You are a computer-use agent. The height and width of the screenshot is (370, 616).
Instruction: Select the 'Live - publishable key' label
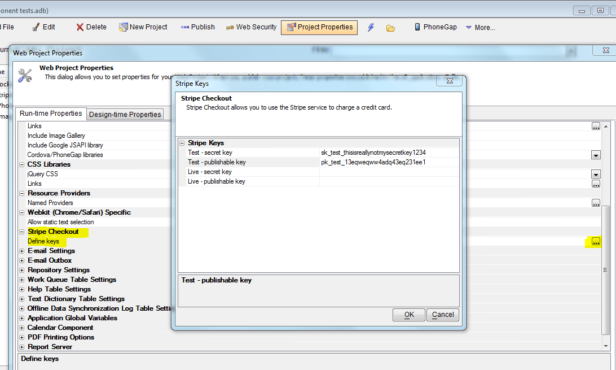click(x=216, y=181)
